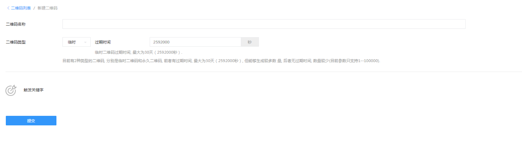The height and width of the screenshot is (142, 522).
Task: Open the 二维码列表 breadcrumb link
Action: [21, 8]
